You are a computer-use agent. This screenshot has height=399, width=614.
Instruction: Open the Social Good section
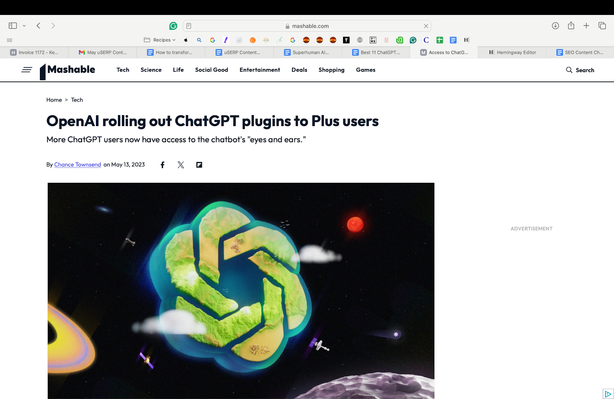click(211, 70)
